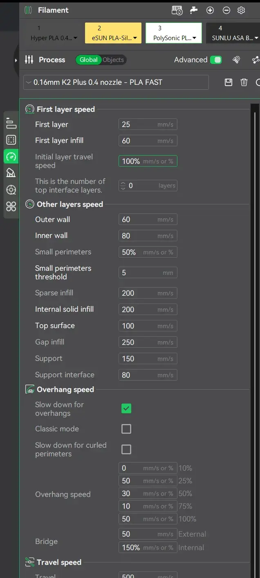Expand filament 2 eSUN PLA-Silk dropdown
The height and width of the screenshot is (578, 260).
click(134, 39)
